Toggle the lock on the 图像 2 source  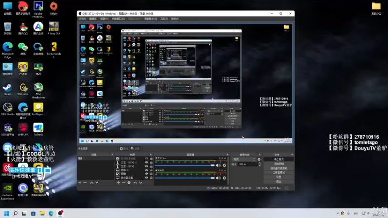coord(151,170)
